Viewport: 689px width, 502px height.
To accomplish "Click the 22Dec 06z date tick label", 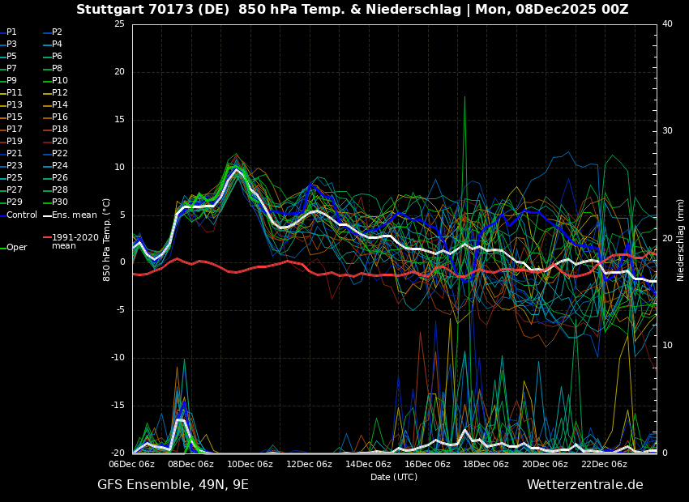I will [604, 465].
